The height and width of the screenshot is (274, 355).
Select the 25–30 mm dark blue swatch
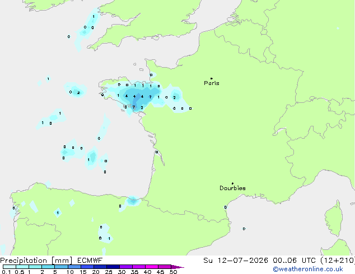(113, 267)
